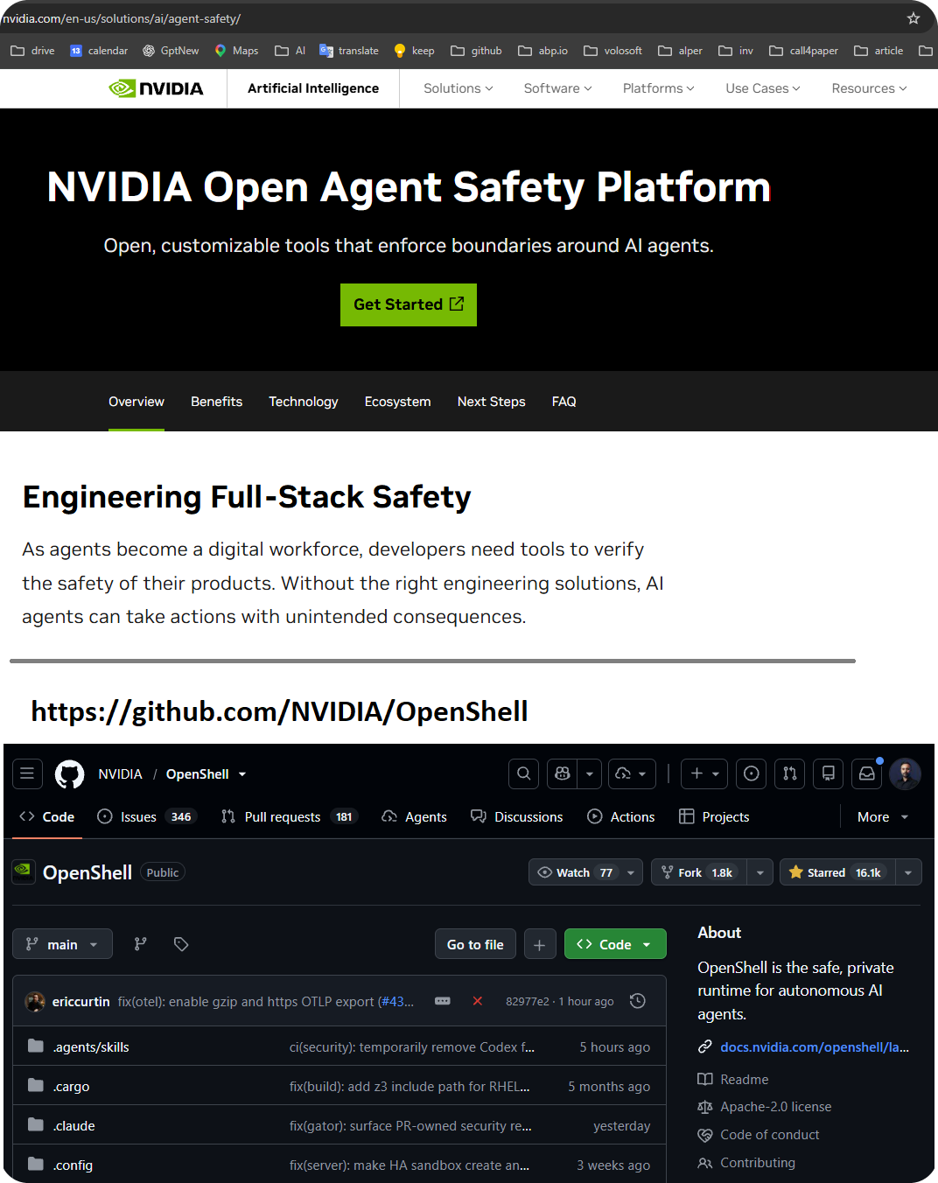Expand the Resources menu
The image size is (938, 1183).
(870, 88)
